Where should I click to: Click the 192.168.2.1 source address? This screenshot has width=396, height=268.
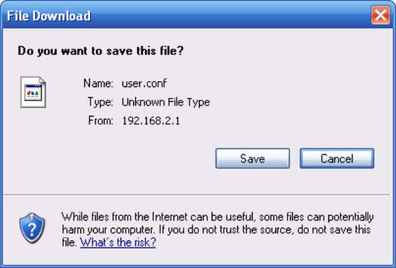(151, 121)
